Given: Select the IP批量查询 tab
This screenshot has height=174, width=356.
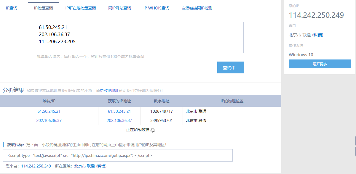Looking at the screenshot, I should [x=43, y=8].
